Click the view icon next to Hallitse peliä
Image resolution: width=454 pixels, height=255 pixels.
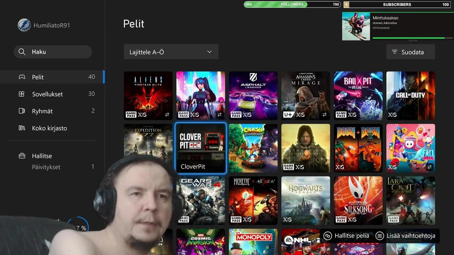[328, 236]
